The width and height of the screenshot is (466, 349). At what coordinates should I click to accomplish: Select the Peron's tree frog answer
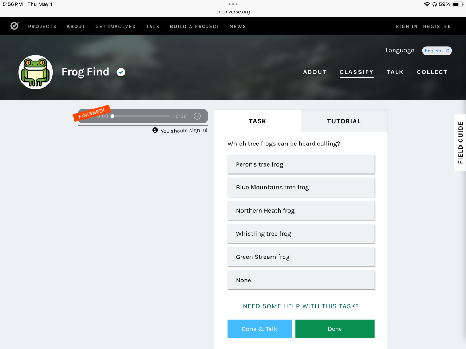click(301, 164)
